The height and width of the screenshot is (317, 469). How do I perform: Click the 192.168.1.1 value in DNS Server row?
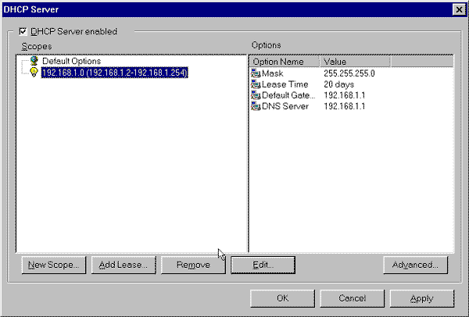point(344,106)
